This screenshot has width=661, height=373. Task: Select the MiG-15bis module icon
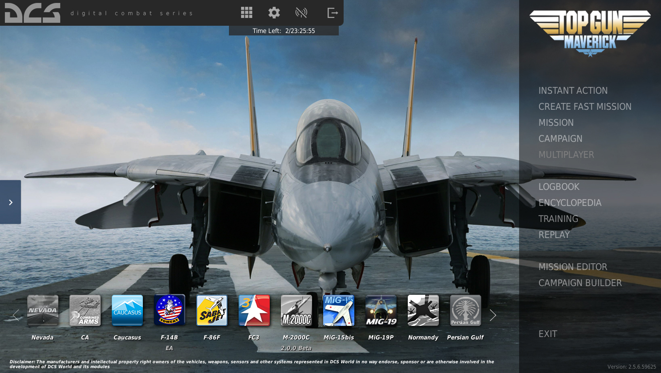pyautogui.click(x=339, y=310)
